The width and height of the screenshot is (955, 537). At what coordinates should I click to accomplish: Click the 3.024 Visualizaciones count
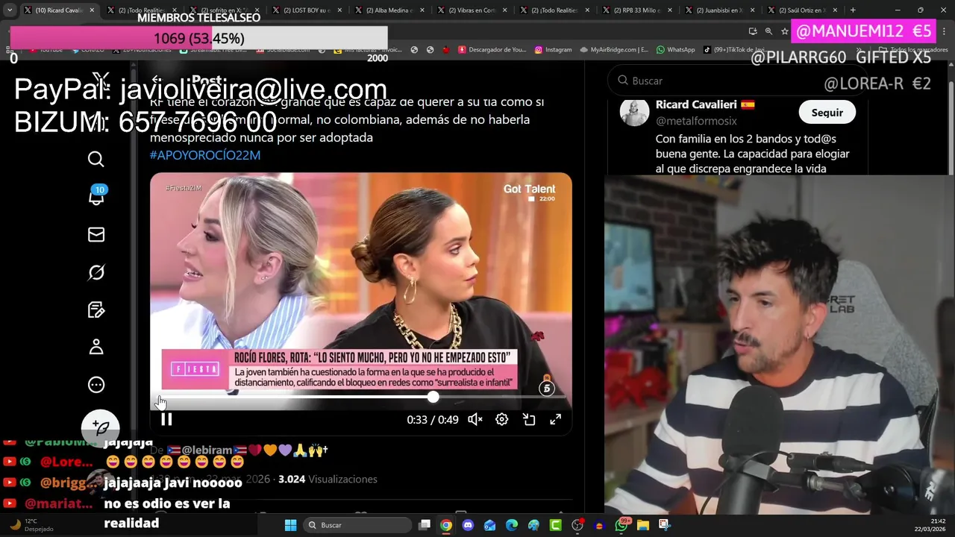point(328,479)
